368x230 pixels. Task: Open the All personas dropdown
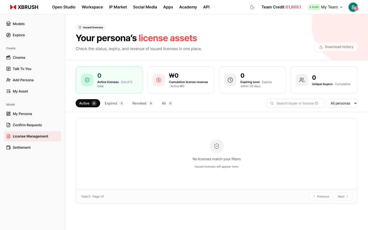coord(342,103)
